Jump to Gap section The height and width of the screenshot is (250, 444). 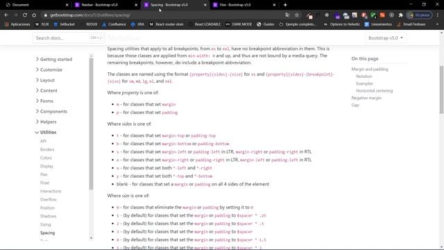click(355, 105)
